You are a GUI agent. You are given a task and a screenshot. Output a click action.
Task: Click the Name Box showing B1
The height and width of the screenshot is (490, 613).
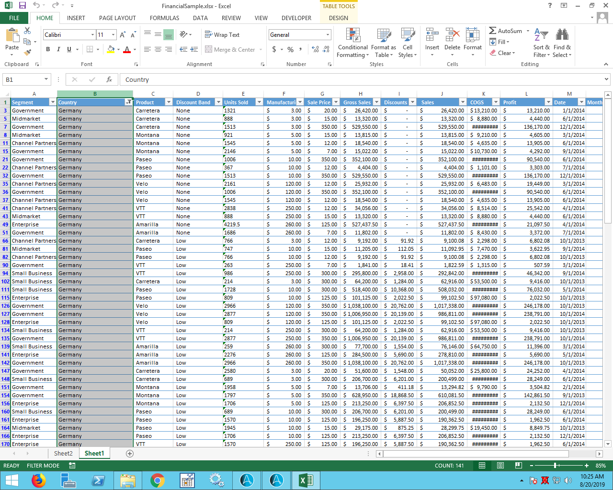click(x=23, y=79)
